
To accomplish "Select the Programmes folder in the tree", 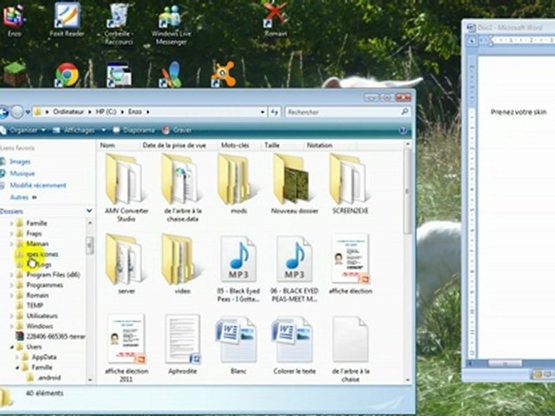I will [x=45, y=285].
